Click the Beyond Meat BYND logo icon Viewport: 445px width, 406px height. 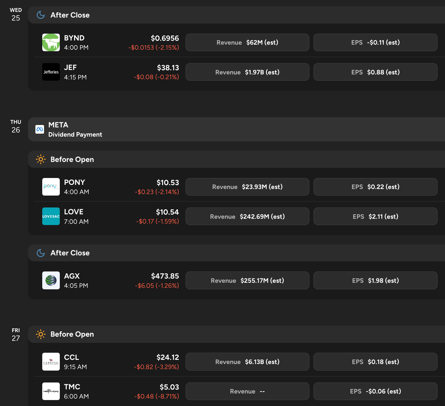click(x=51, y=42)
